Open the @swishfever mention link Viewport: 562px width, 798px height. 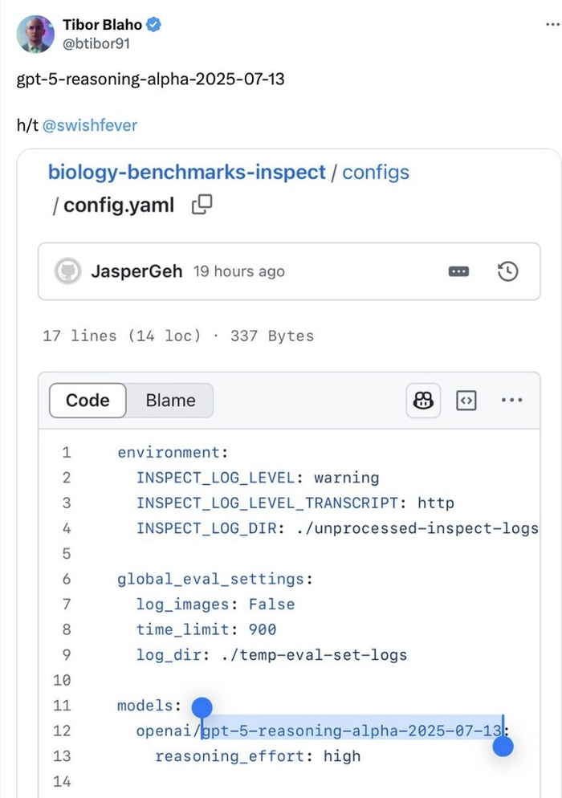coord(89,125)
